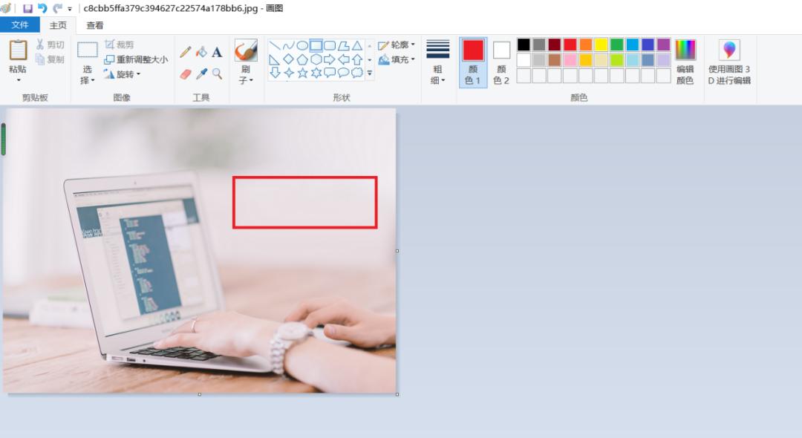Select the Fill bucket tool
Viewport: 802px width, 438px height.
point(201,52)
